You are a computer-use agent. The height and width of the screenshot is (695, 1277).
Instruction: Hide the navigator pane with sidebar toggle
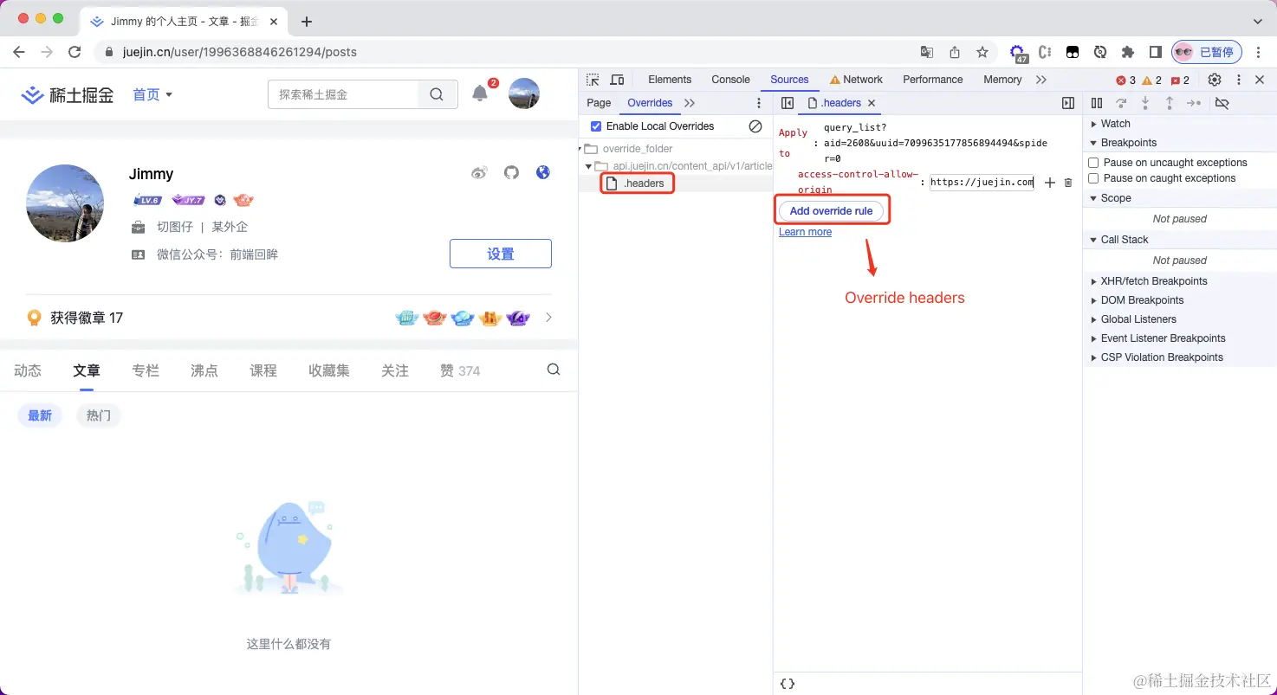788,103
